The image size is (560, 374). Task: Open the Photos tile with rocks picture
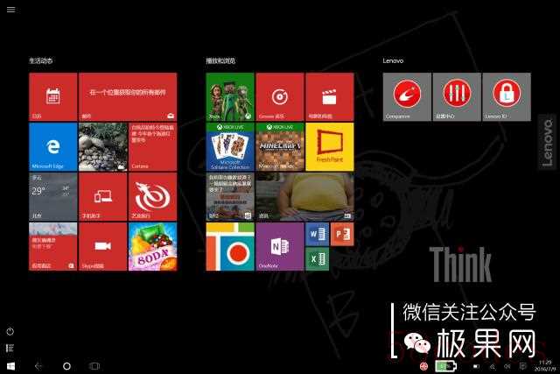[x=103, y=146]
